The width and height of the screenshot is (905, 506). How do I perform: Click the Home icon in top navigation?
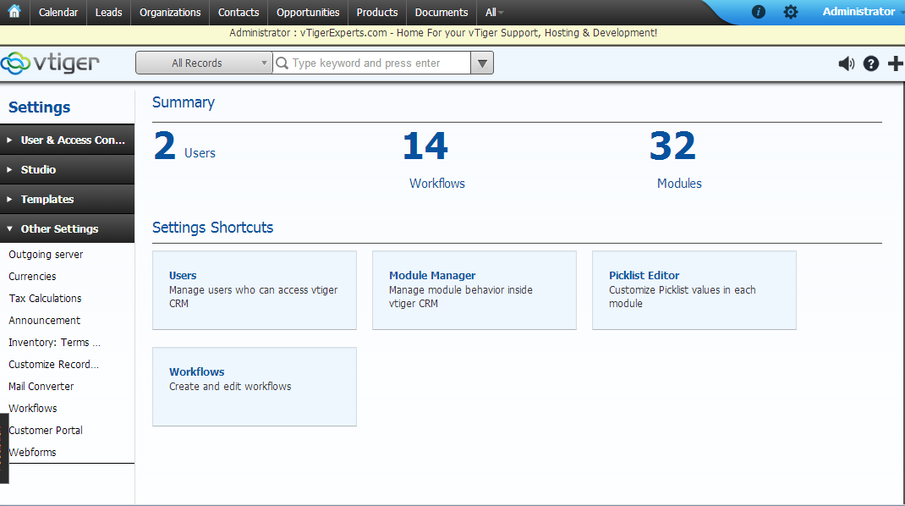14,12
